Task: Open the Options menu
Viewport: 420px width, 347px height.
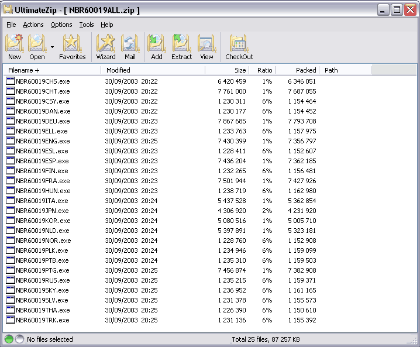Action: coord(61,25)
